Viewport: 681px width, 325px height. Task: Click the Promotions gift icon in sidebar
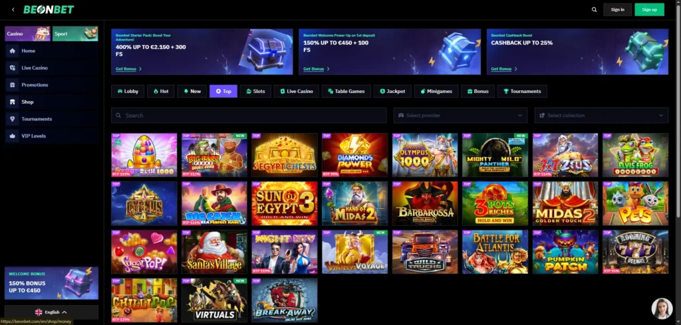coord(13,84)
